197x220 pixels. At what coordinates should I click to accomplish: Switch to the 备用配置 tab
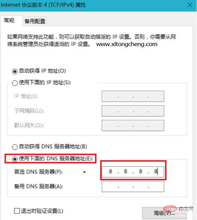(35, 21)
